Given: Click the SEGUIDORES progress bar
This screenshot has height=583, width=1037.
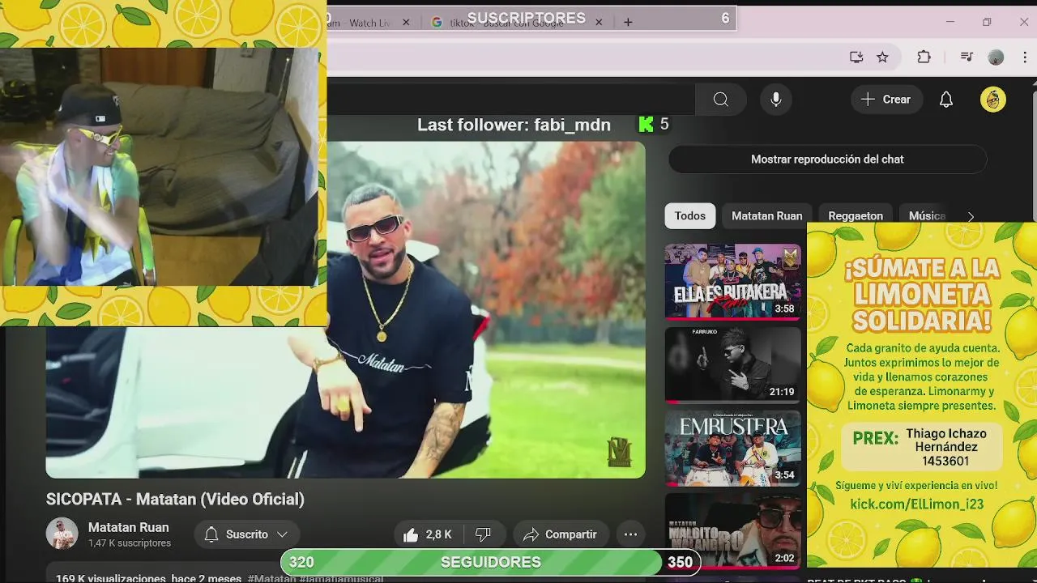Looking at the screenshot, I should (490, 562).
